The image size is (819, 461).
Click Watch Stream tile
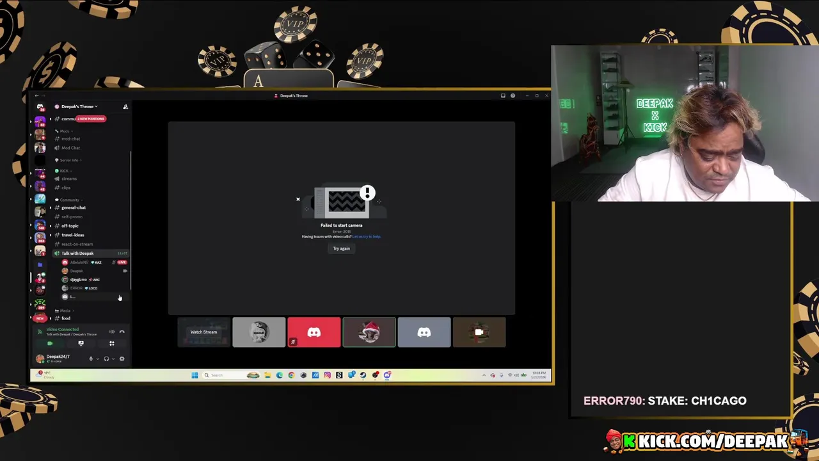coord(203,332)
